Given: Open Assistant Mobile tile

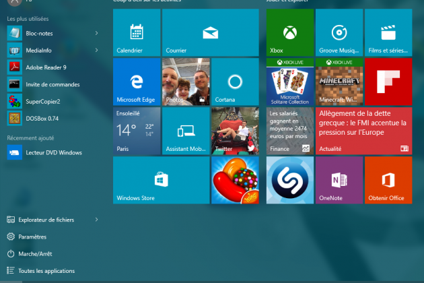Looking at the screenshot, I should tap(186, 131).
